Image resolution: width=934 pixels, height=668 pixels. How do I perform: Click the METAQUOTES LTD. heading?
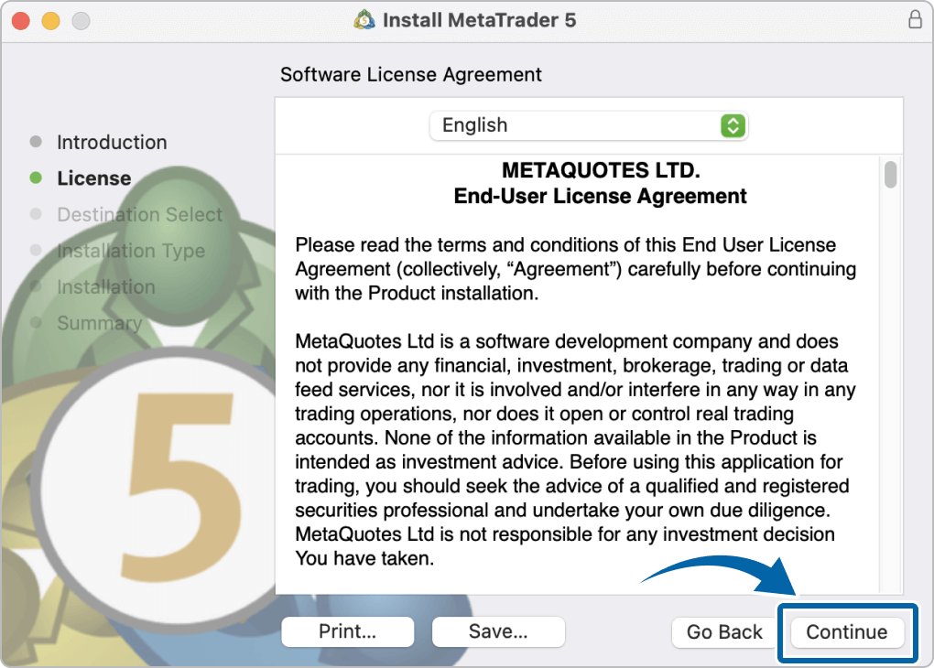click(601, 170)
